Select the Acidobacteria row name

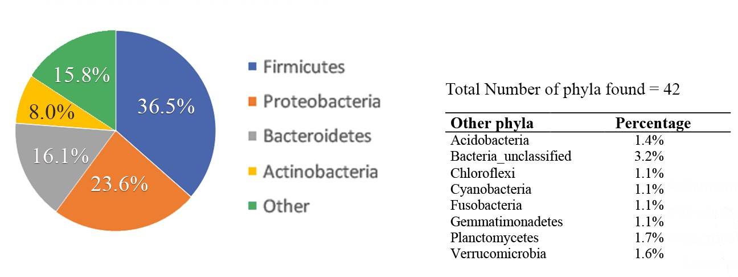coord(490,140)
